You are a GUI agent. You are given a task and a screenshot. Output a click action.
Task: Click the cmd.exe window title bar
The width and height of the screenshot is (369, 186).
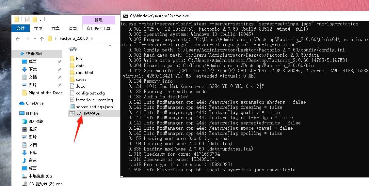pyautogui.click(x=245, y=16)
